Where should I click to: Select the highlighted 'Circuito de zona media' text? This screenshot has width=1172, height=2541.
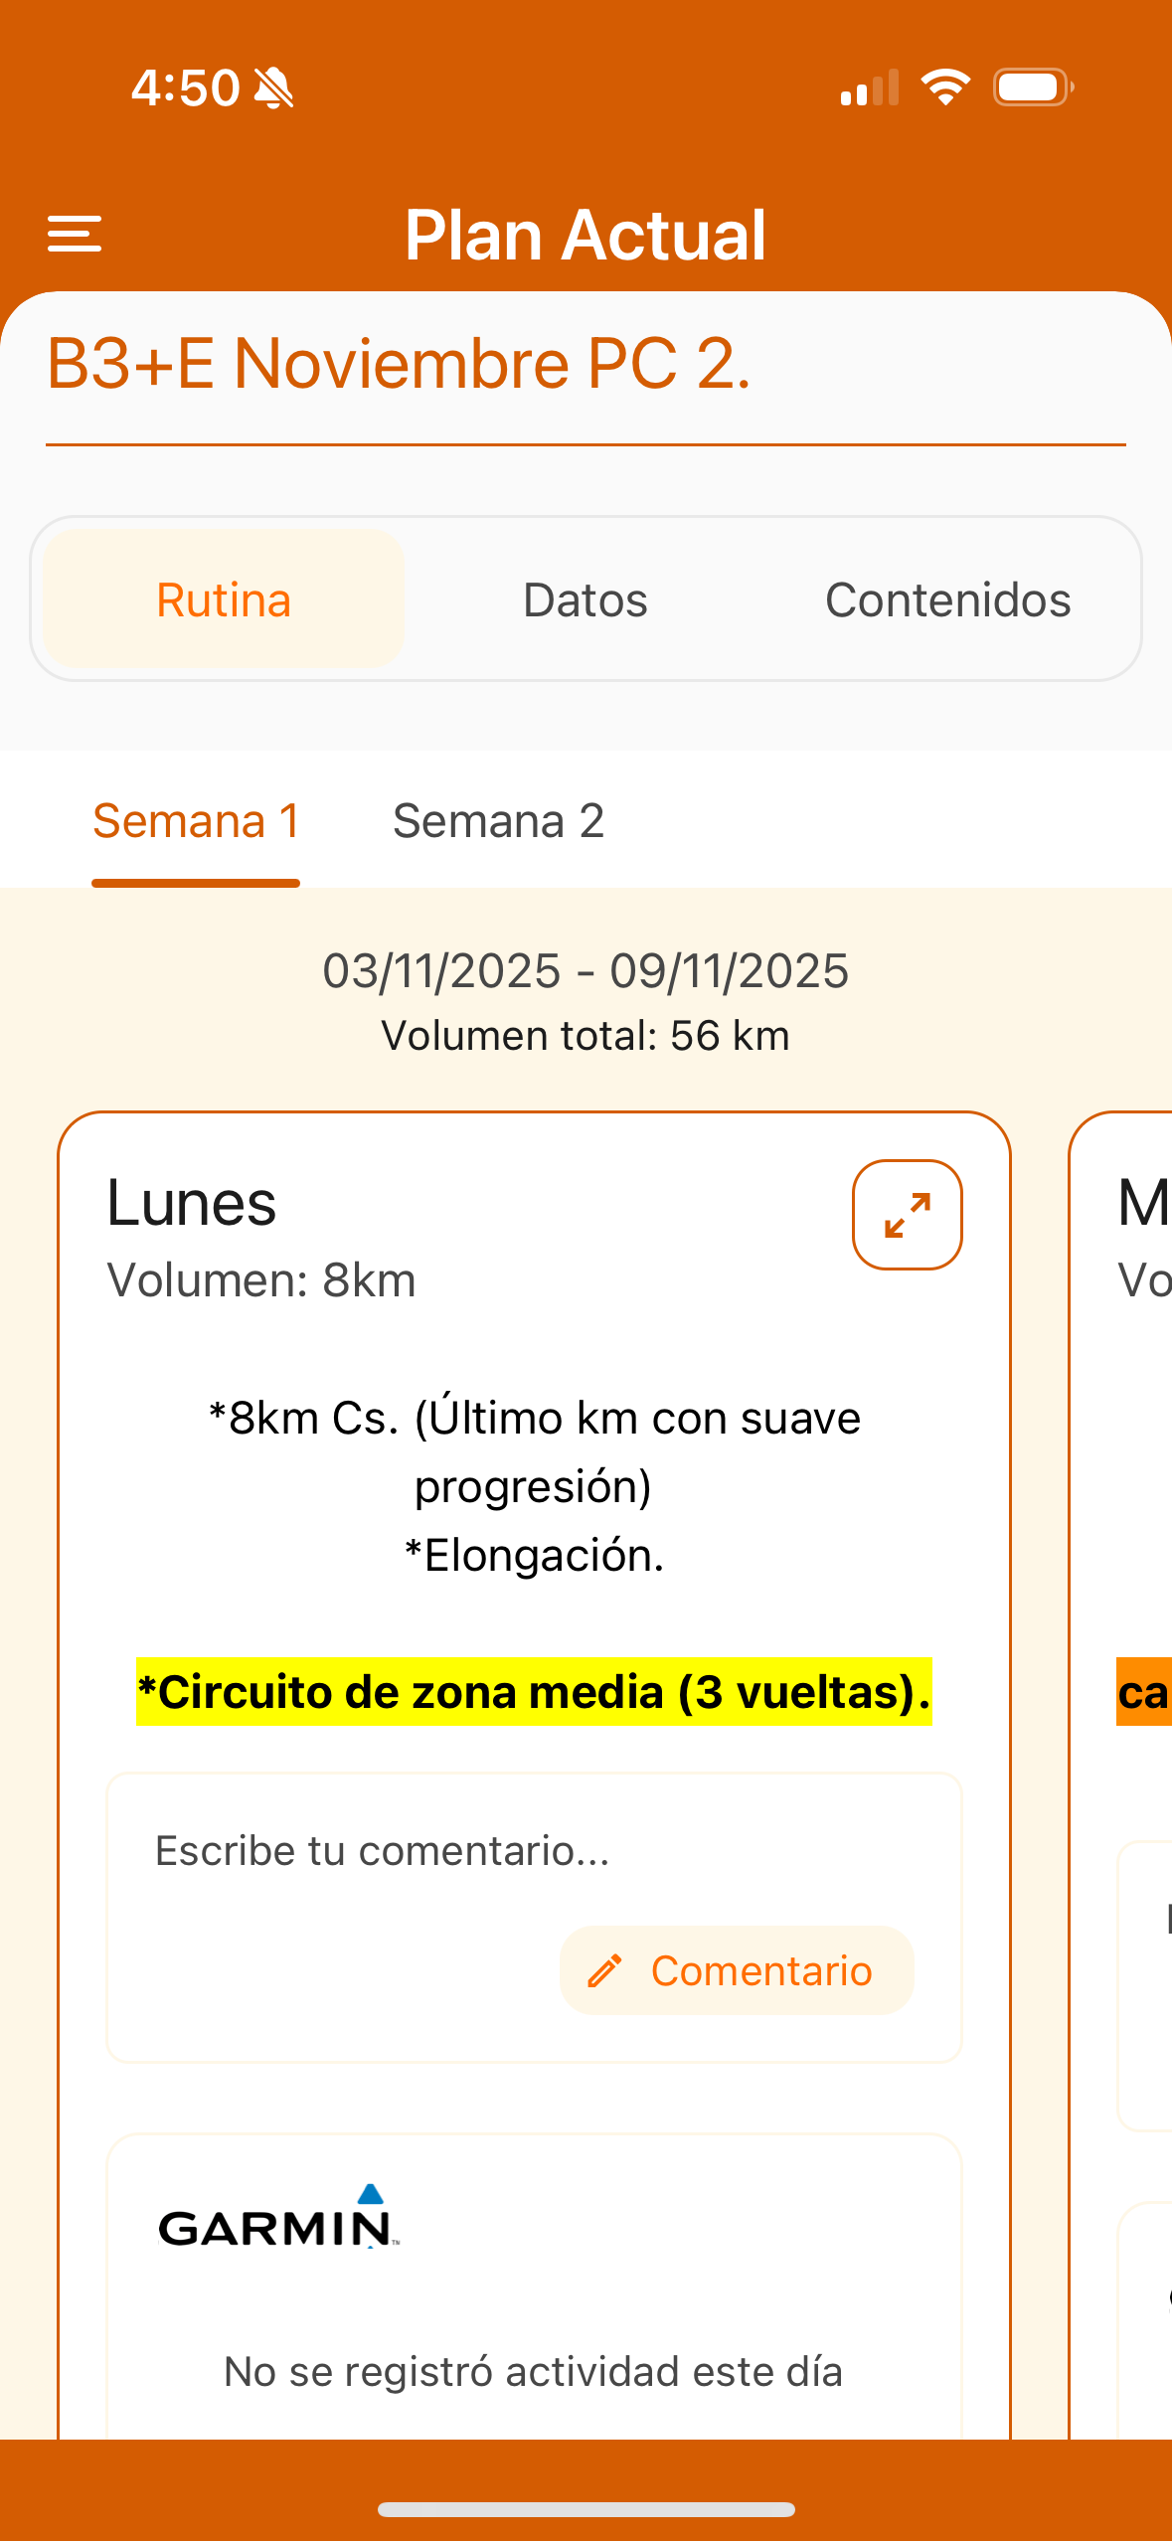(x=535, y=1690)
